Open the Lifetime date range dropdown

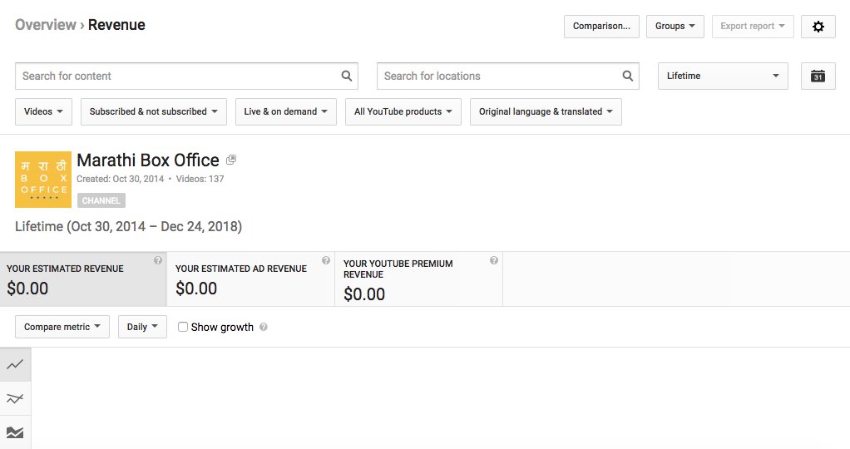click(x=723, y=76)
